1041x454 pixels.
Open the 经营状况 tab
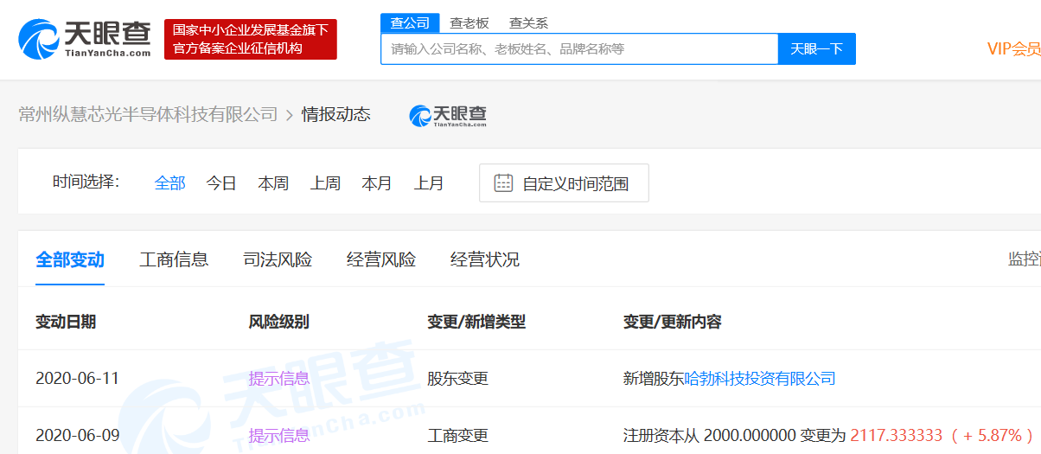pos(485,259)
